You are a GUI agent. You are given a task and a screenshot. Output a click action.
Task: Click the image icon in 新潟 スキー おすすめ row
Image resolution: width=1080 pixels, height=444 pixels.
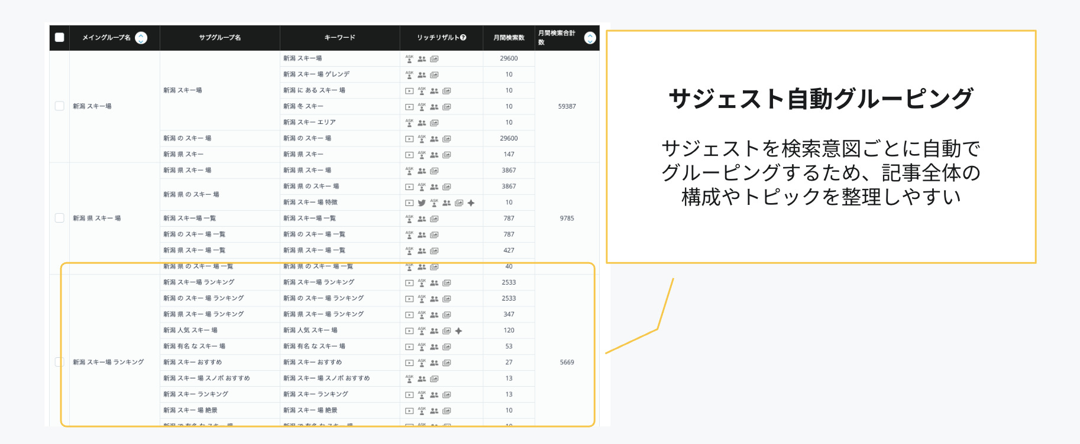coord(447,363)
